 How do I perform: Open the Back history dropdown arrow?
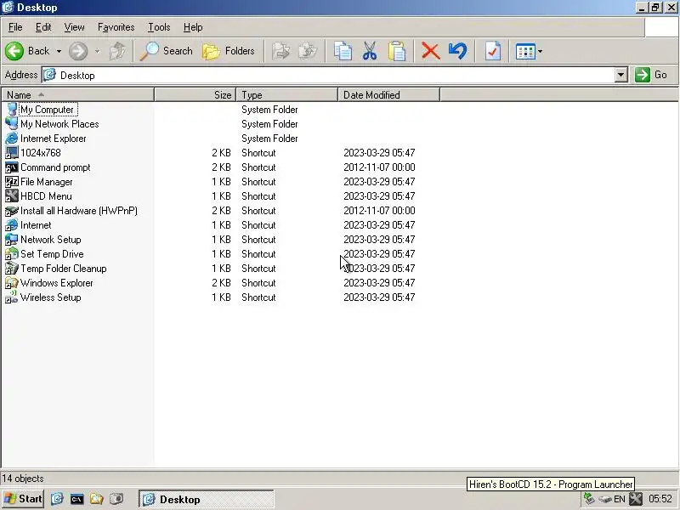[59, 51]
